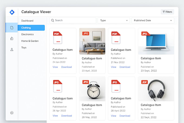Select the Clothing category
This screenshot has height=123, width=184.
tap(31, 28)
